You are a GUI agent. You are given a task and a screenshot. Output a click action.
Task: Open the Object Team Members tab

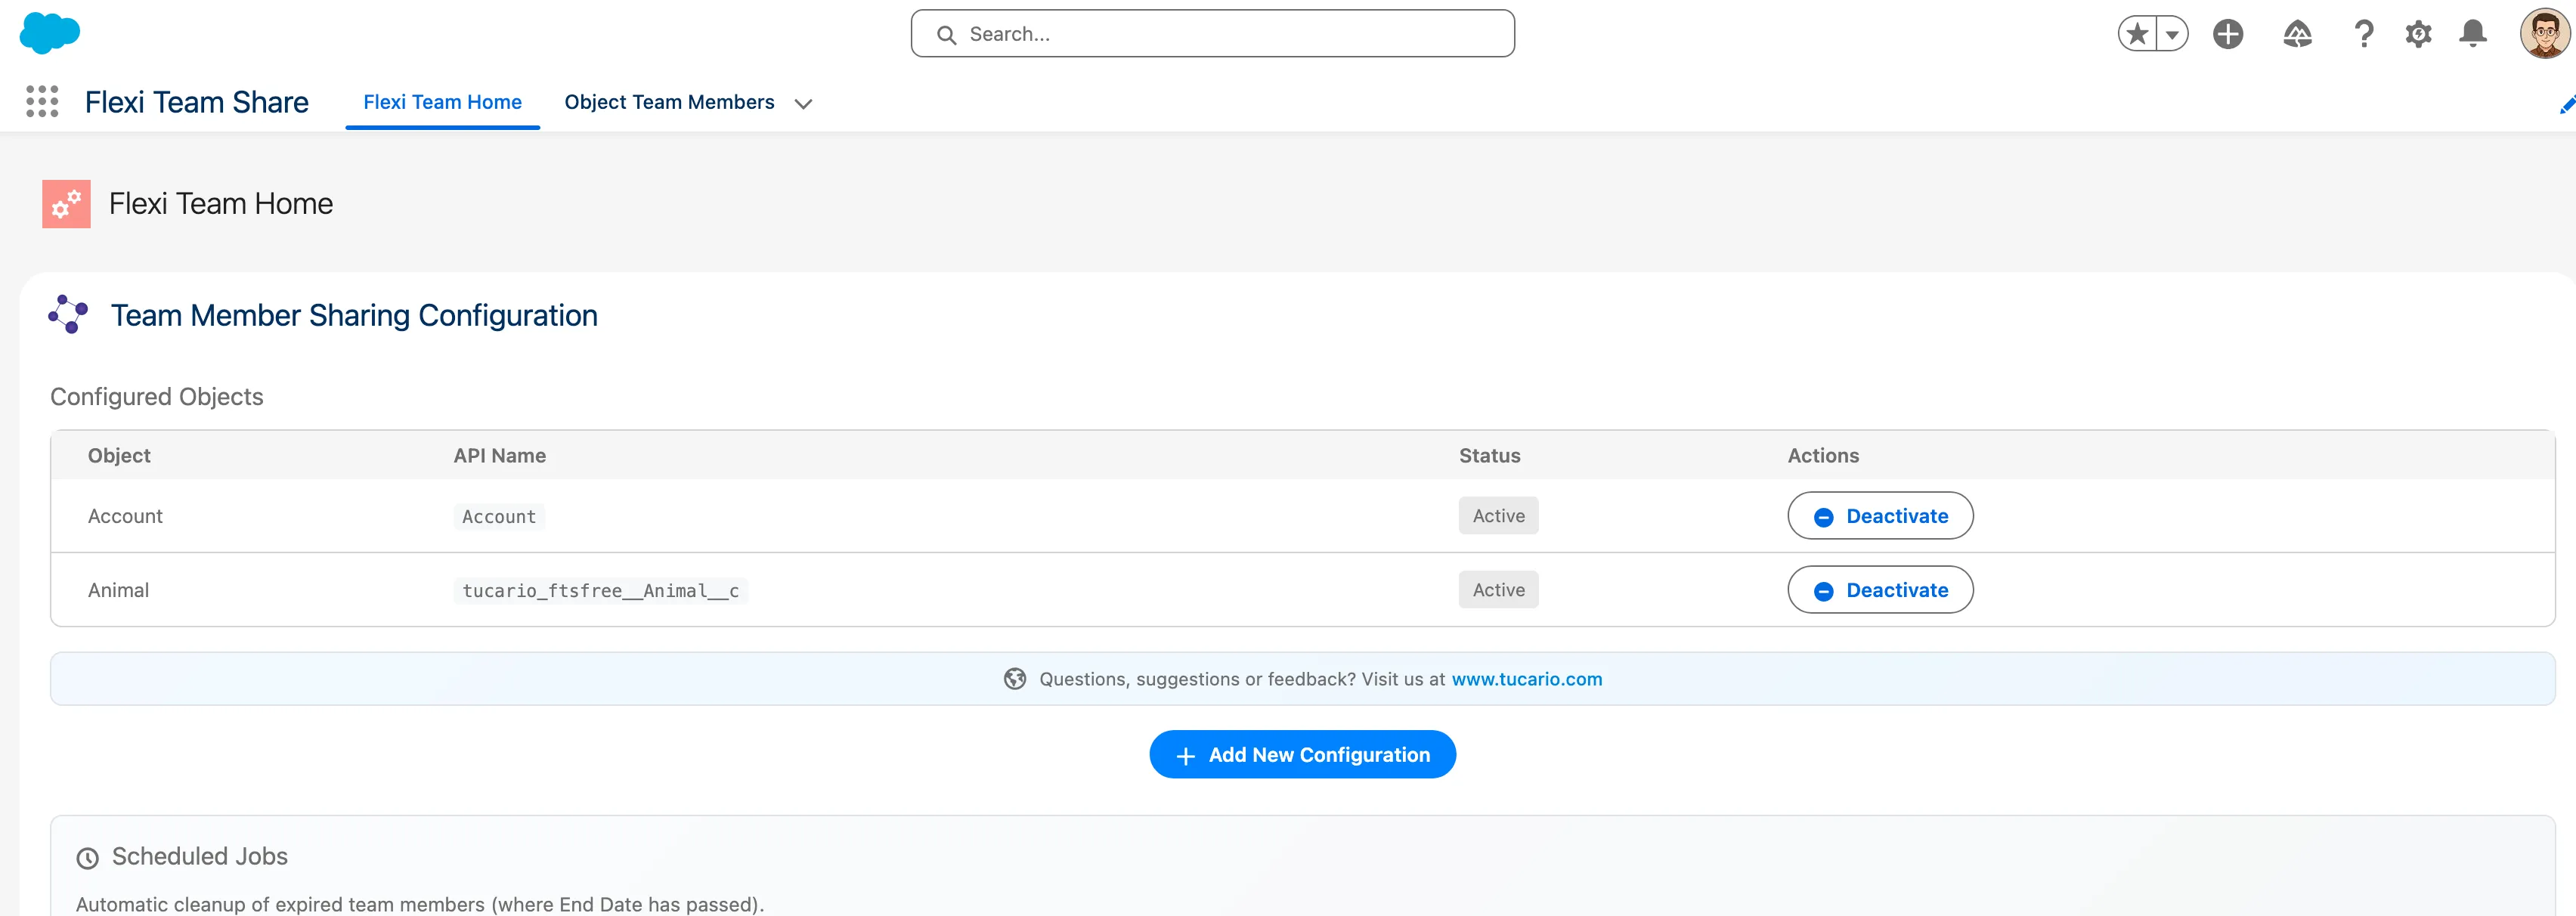(x=668, y=101)
